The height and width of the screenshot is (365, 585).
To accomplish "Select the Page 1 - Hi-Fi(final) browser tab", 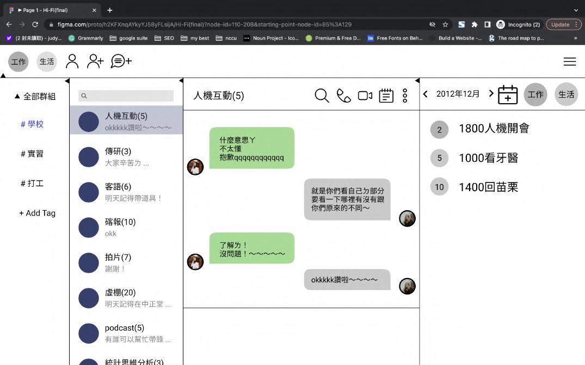I will tap(49, 9).
